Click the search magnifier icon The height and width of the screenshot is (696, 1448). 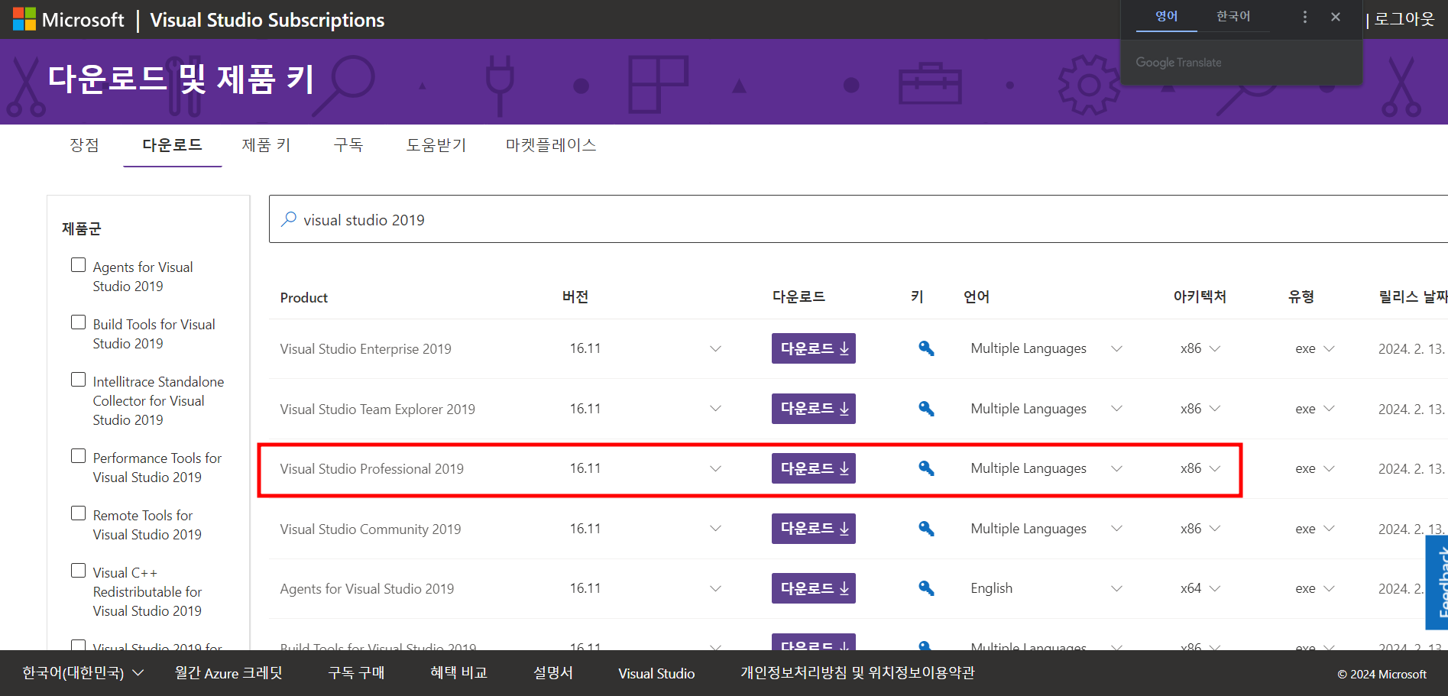pyautogui.click(x=289, y=219)
